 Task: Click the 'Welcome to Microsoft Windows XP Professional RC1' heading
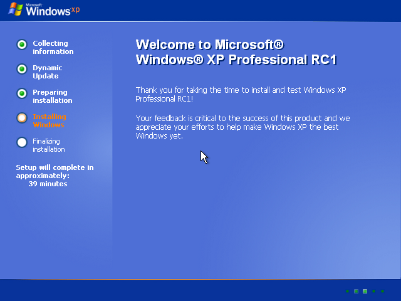point(236,52)
